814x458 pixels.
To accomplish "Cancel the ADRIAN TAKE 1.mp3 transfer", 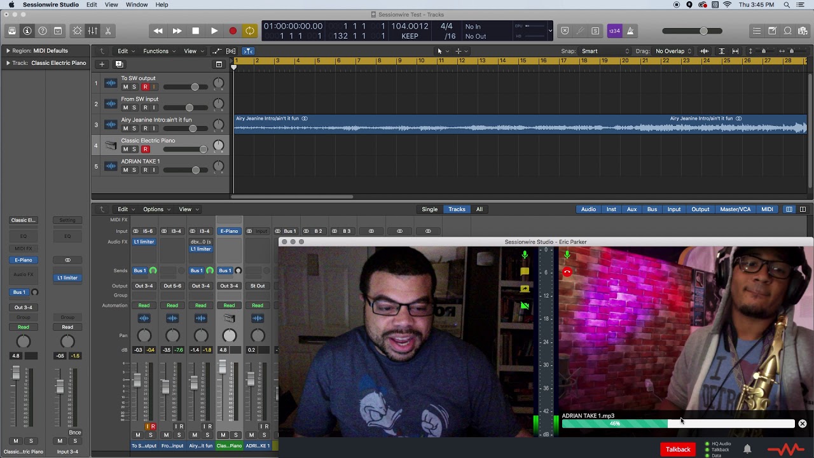I will point(803,424).
